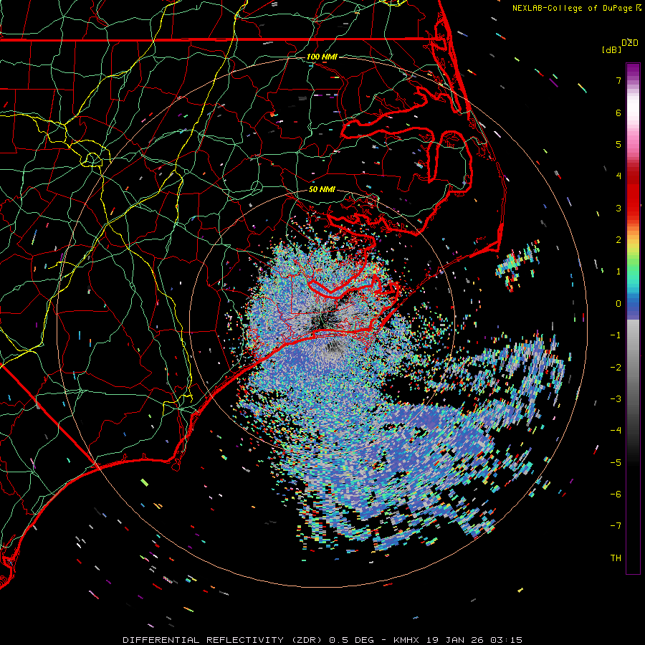This screenshot has height=645, width=645.
Task: Select the 4 value on color scale
Action: point(618,176)
